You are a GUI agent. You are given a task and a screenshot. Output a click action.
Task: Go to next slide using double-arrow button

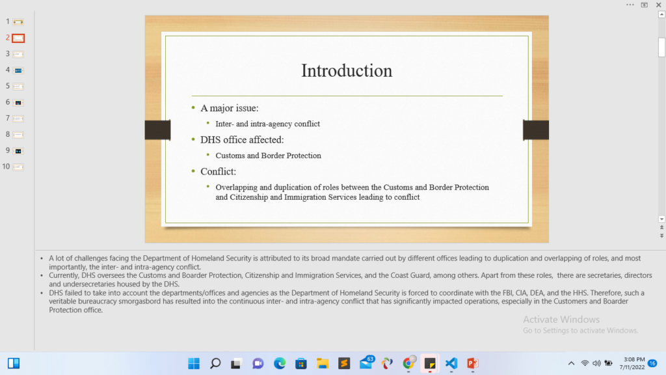click(x=661, y=236)
